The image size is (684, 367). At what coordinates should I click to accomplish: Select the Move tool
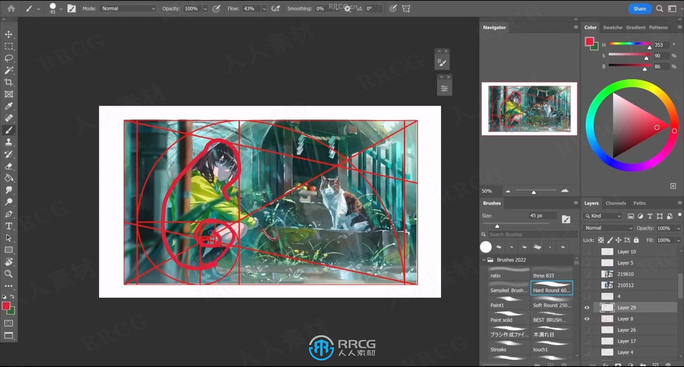(x=9, y=34)
